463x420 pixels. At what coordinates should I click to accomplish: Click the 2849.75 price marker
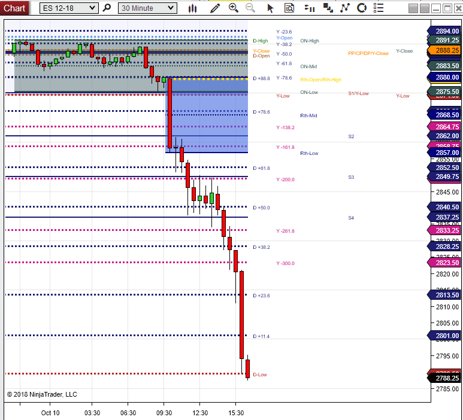(444, 176)
